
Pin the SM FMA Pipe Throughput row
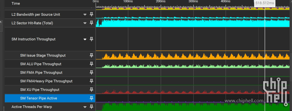[x=92, y=73]
